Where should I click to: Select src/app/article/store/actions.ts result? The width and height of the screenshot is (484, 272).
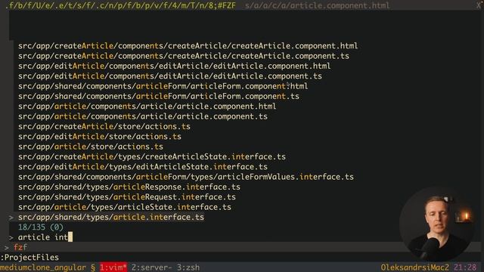coord(91,147)
